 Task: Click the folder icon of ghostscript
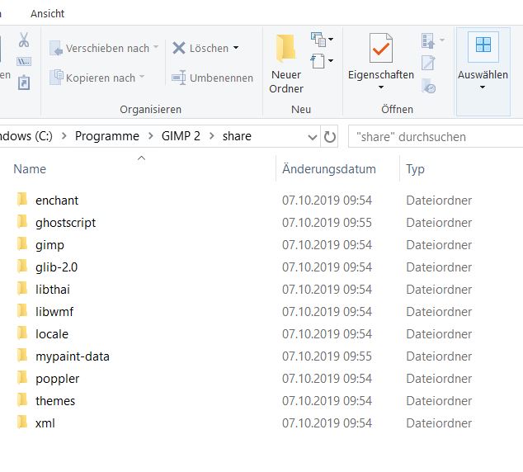[x=22, y=221]
